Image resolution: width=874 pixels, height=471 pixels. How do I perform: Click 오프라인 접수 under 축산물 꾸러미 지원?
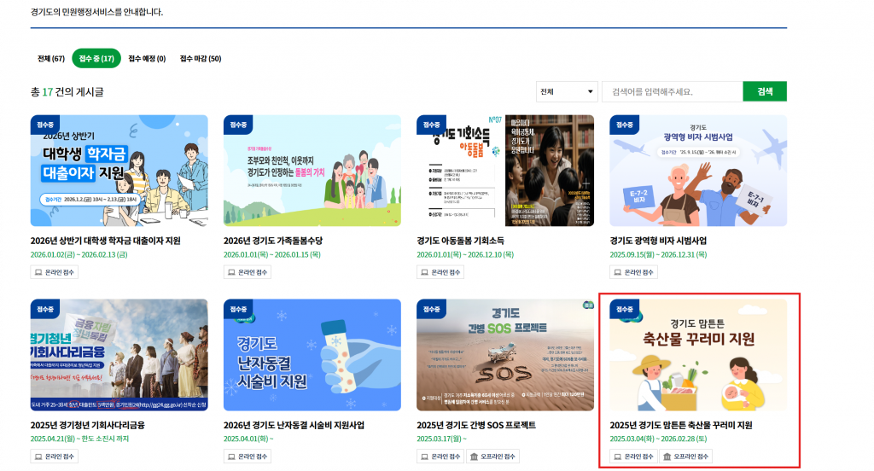pos(686,456)
